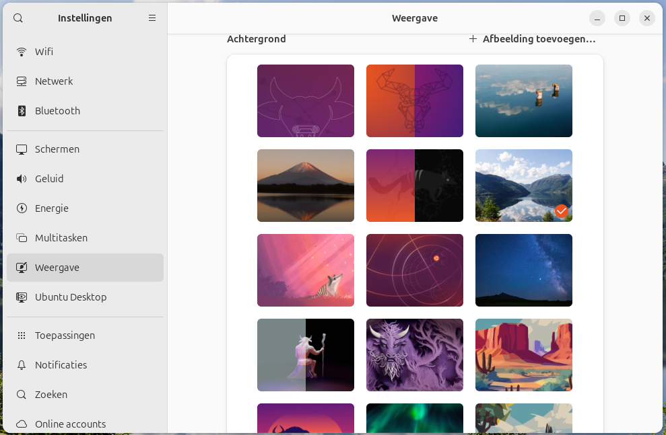Image resolution: width=666 pixels, height=435 pixels.
Task: Click the Wifi icon in sidebar
Action: (x=22, y=52)
